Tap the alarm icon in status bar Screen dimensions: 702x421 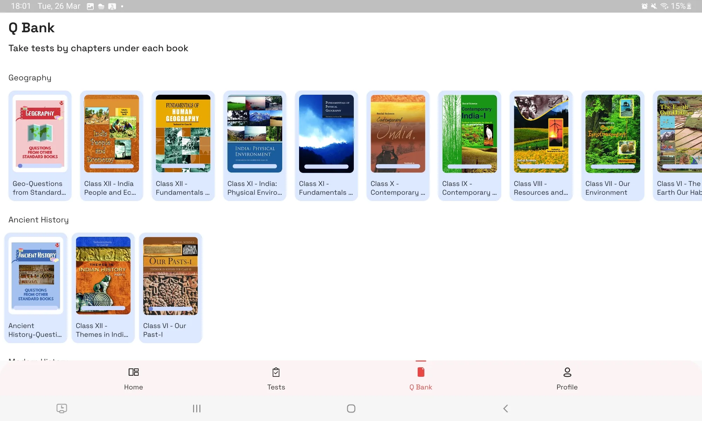point(644,6)
